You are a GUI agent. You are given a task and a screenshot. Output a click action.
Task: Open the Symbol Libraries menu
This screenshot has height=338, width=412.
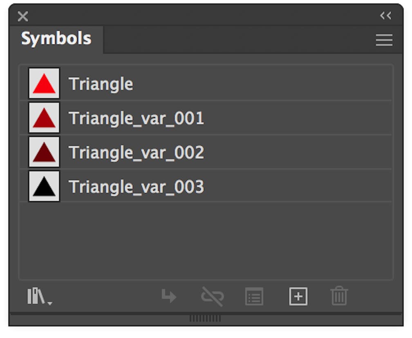point(39,296)
